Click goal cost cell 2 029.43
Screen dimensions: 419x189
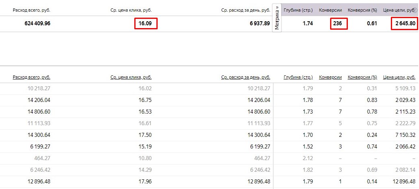pyautogui.click(x=406, y=100)
